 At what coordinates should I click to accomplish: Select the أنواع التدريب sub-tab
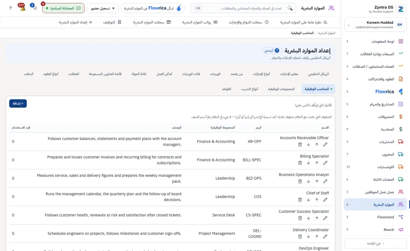(x=249, y=89)
